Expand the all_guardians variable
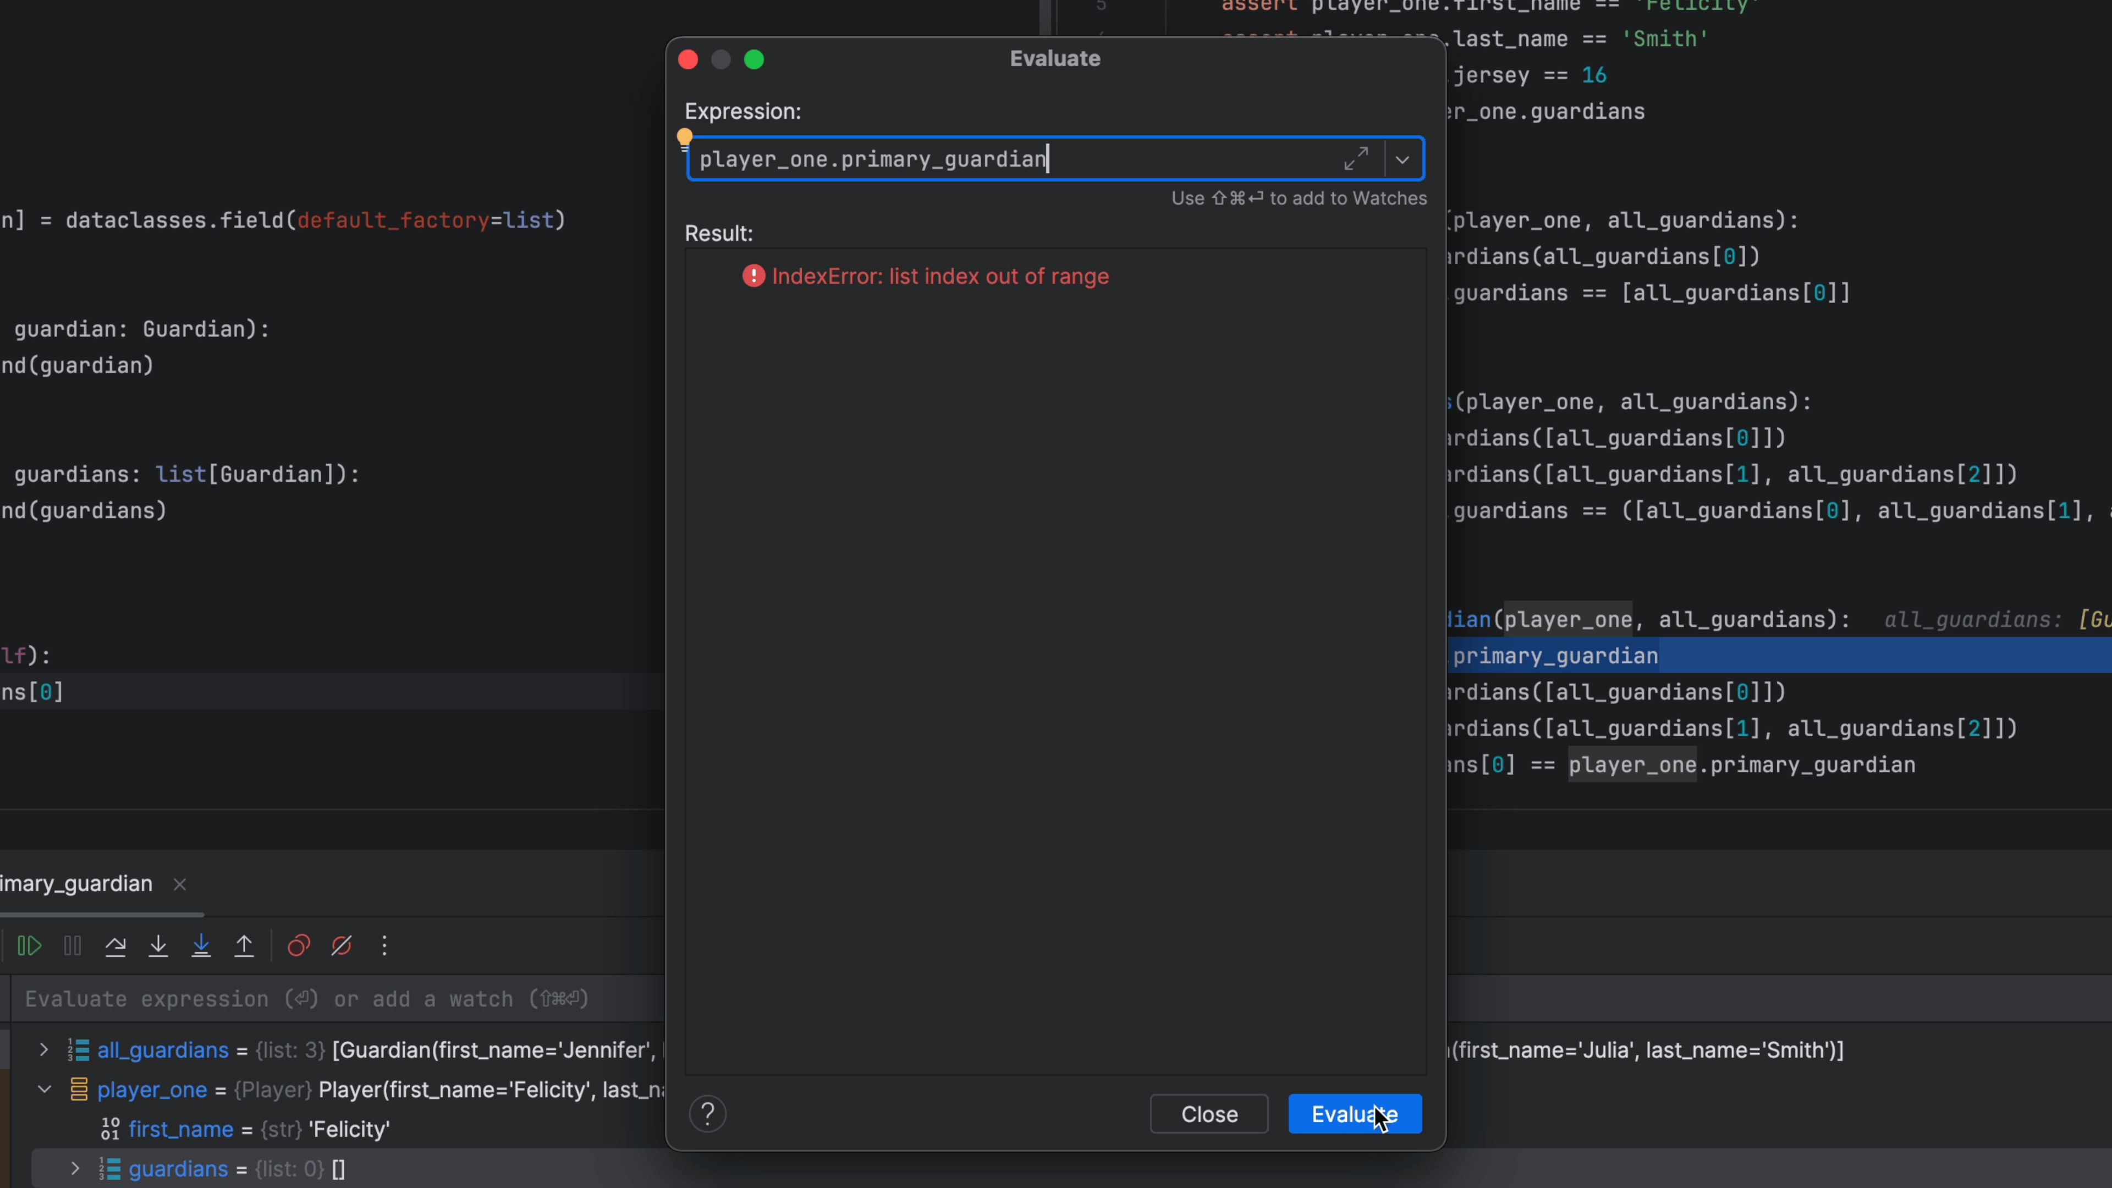 point(44,1049)
